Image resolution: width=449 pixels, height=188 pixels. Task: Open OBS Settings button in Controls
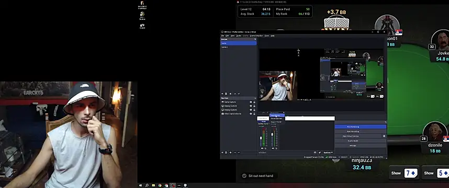click(361, 145)
